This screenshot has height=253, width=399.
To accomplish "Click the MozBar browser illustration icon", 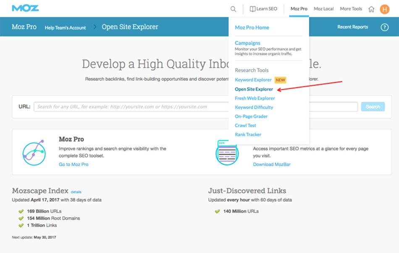I will tap(227, 152).
